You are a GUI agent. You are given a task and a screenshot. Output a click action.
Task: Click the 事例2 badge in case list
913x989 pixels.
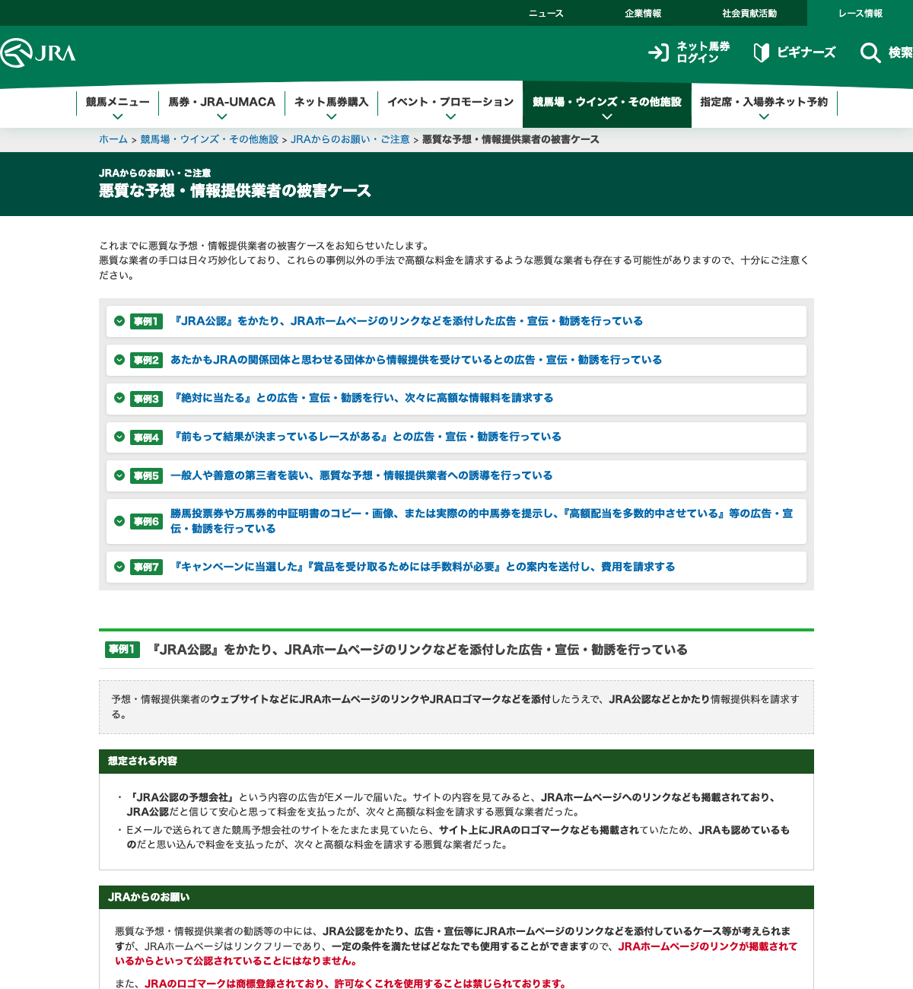(146, 360)
